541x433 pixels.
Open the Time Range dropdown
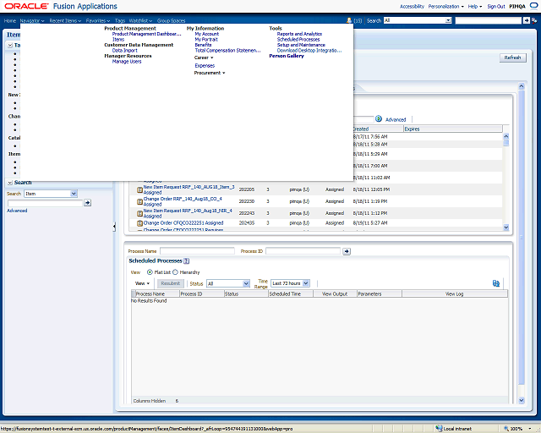pos(290,283)
